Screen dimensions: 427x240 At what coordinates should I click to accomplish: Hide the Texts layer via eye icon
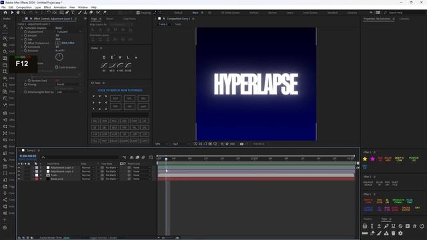click(19, 175)
